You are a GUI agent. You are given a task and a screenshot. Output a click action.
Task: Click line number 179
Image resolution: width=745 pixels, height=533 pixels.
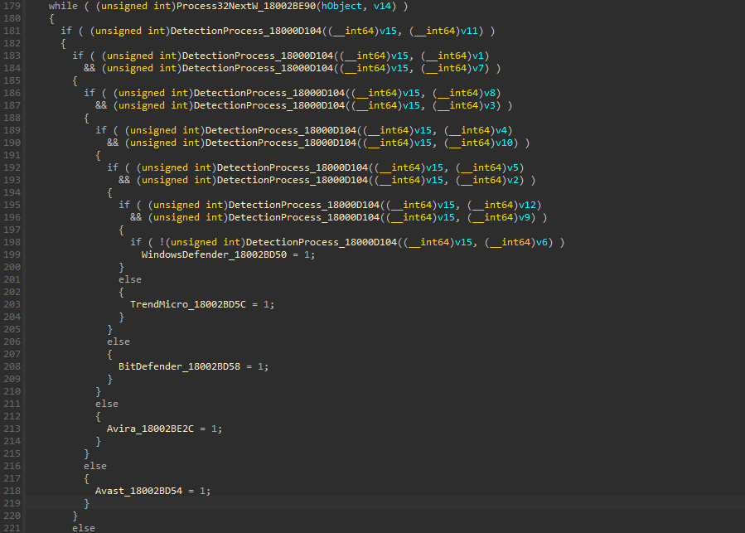tap(12, 6)
